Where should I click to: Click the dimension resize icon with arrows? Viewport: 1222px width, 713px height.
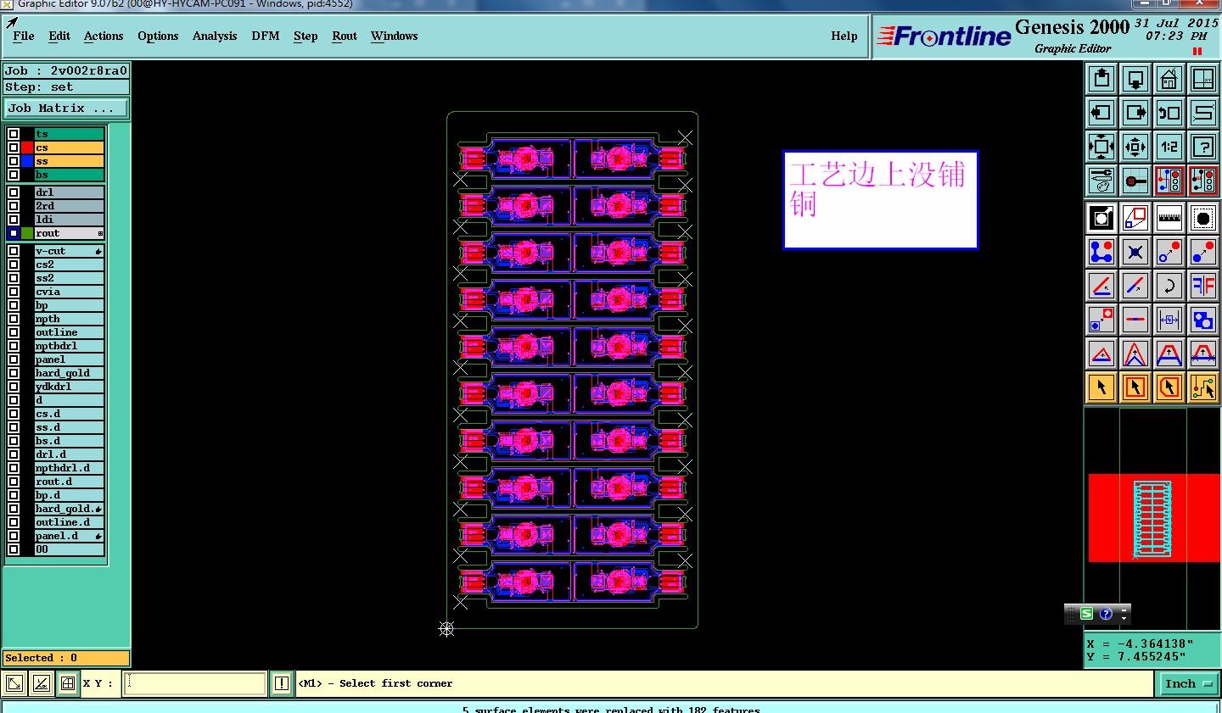point(1169,320)
